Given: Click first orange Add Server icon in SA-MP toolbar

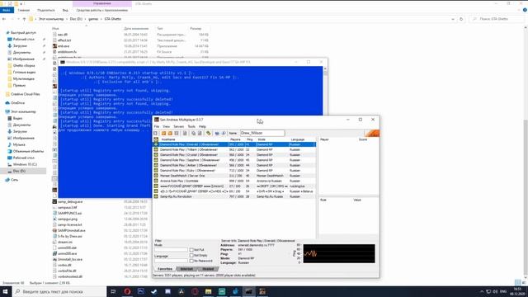Looking at the screenshot, I should [x=163, y=134].
